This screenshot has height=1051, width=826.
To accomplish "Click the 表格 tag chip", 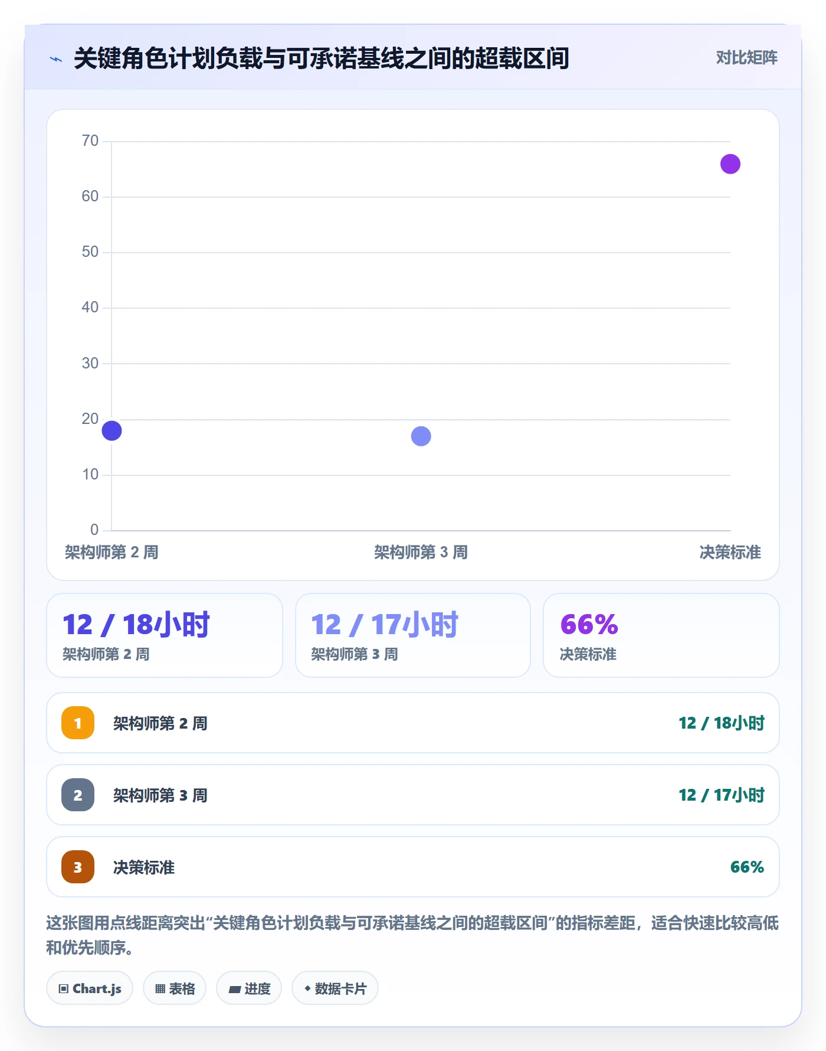I will (x=175, y=988).
